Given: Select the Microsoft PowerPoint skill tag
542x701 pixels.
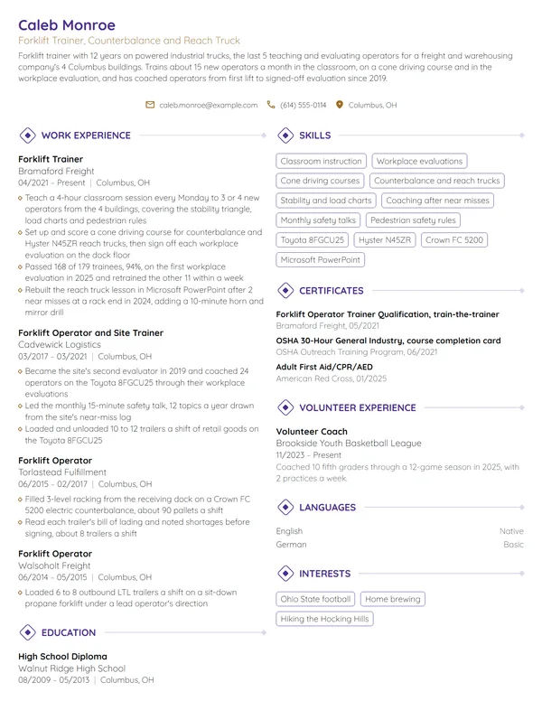Looking at the screenshot, I should tap(320, 260).
